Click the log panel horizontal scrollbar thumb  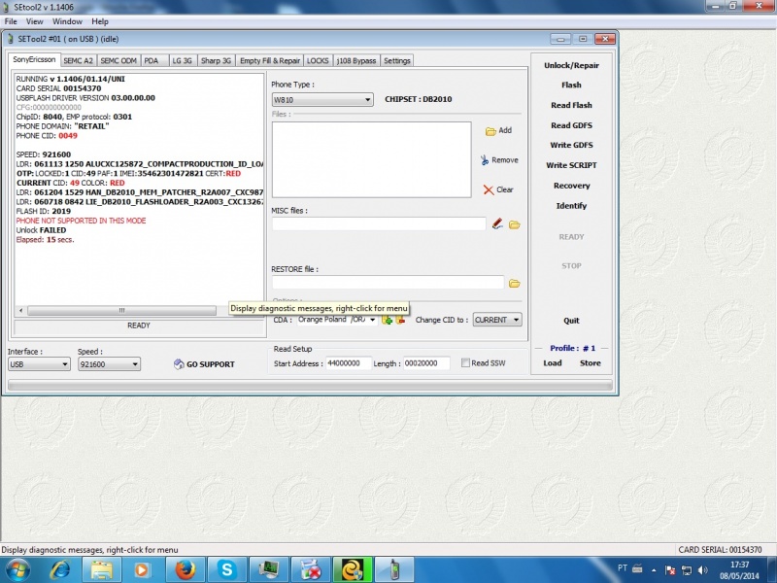click(122, 310)
